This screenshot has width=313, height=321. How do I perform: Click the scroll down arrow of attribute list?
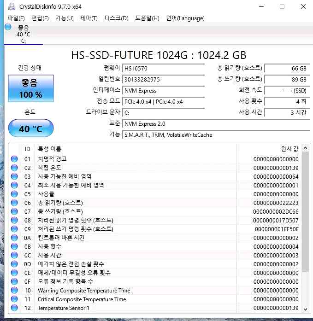305,309
